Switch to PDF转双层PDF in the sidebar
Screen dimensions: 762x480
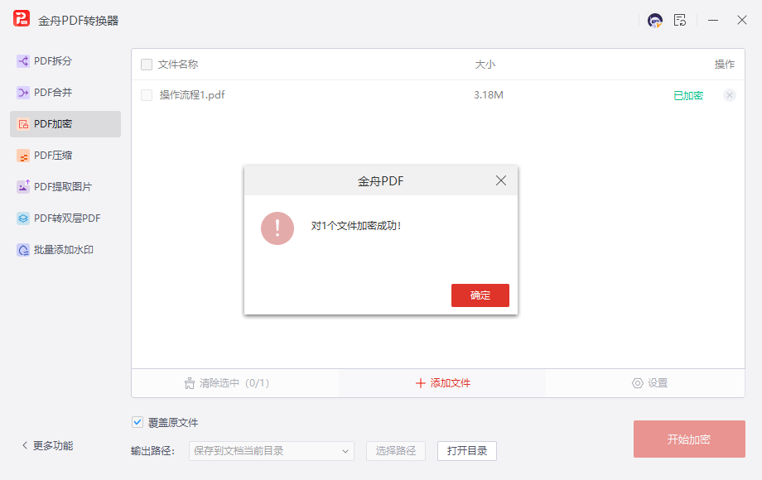65,218
